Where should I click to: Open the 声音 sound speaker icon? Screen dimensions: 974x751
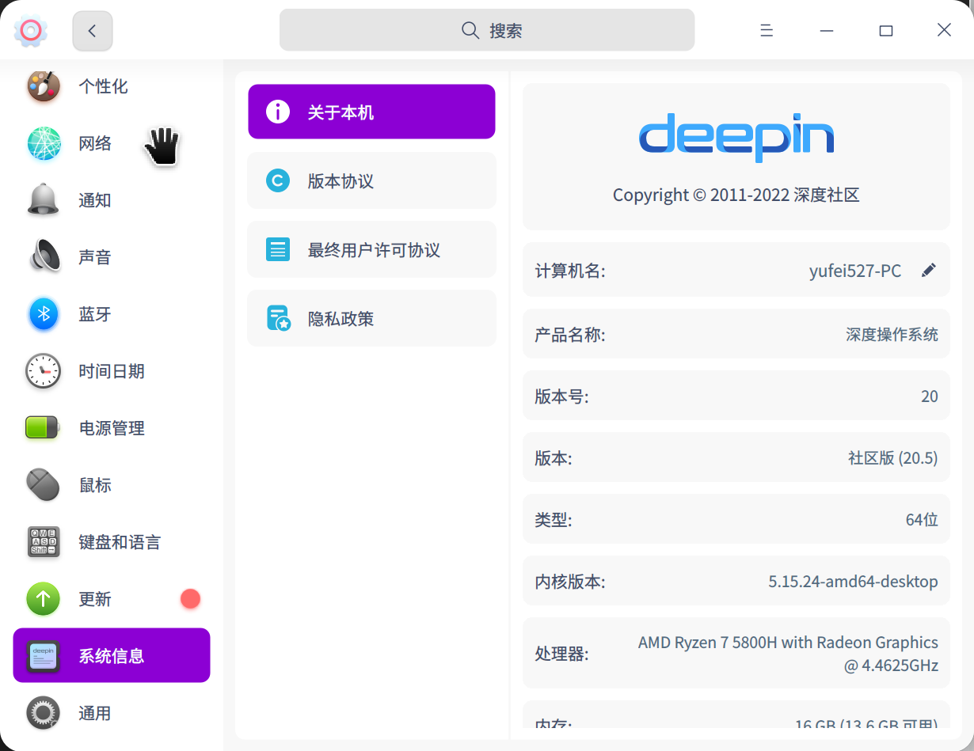pyautogui.click(x=44, y=257)
